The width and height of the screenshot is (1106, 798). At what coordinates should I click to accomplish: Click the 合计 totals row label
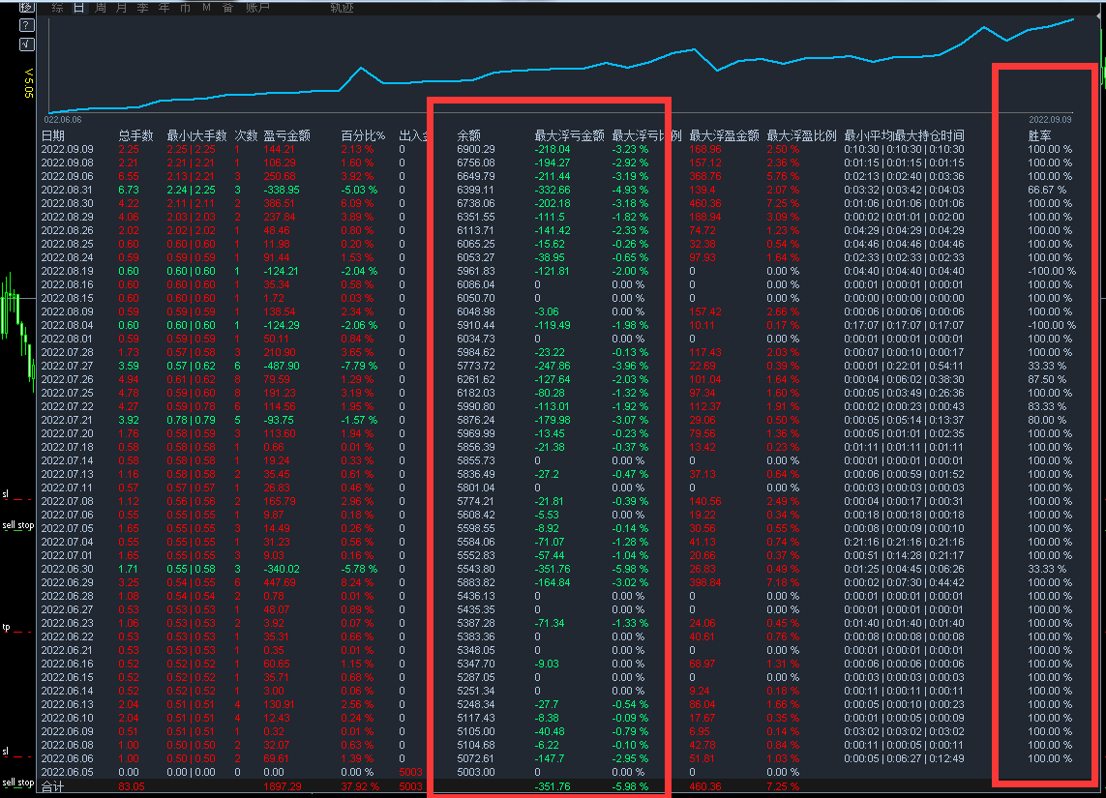tap(52, 786)
